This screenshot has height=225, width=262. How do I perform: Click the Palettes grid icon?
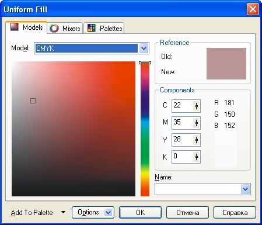point(91,28)
